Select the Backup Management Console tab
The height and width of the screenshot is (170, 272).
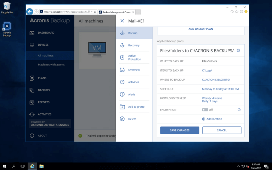[x=117, y=12]
